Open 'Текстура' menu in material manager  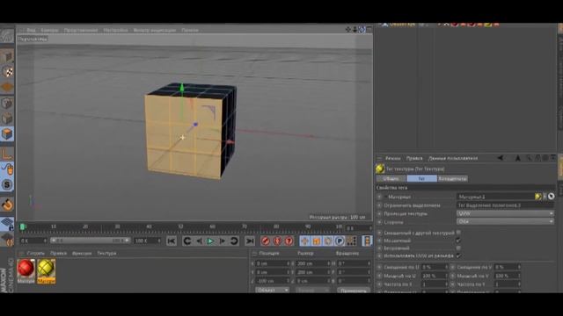pyautogui.click(x=106, y=254)
